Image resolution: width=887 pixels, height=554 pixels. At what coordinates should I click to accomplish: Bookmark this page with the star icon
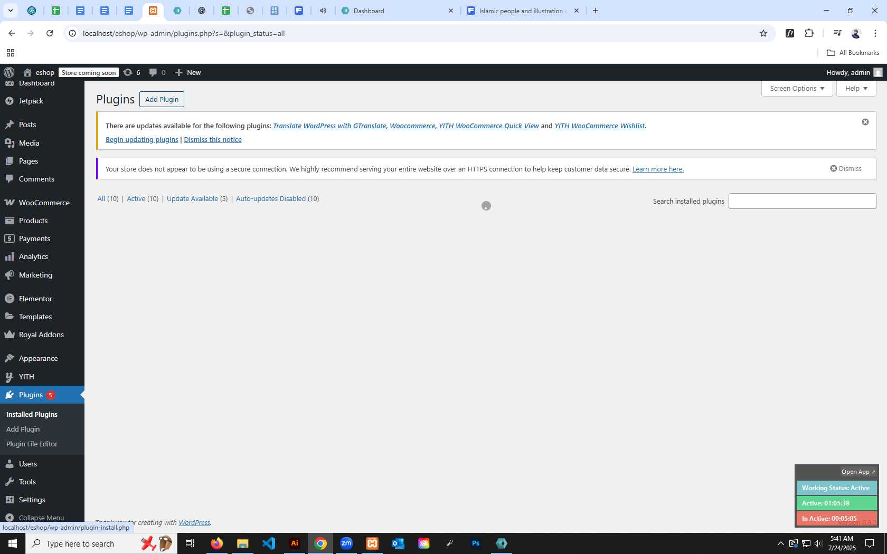click(x=763, y=33)
